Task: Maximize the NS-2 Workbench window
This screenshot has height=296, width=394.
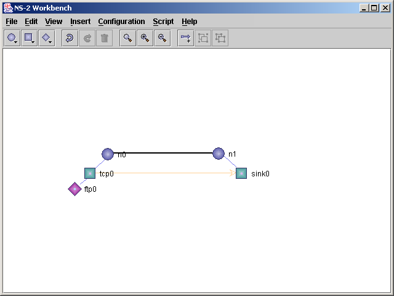Action: [374, 8]
